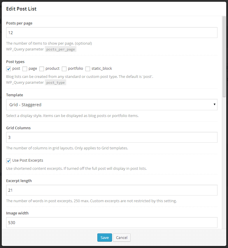
Task: Uncheck the post checkbox
Action: (x=8, y=69)
